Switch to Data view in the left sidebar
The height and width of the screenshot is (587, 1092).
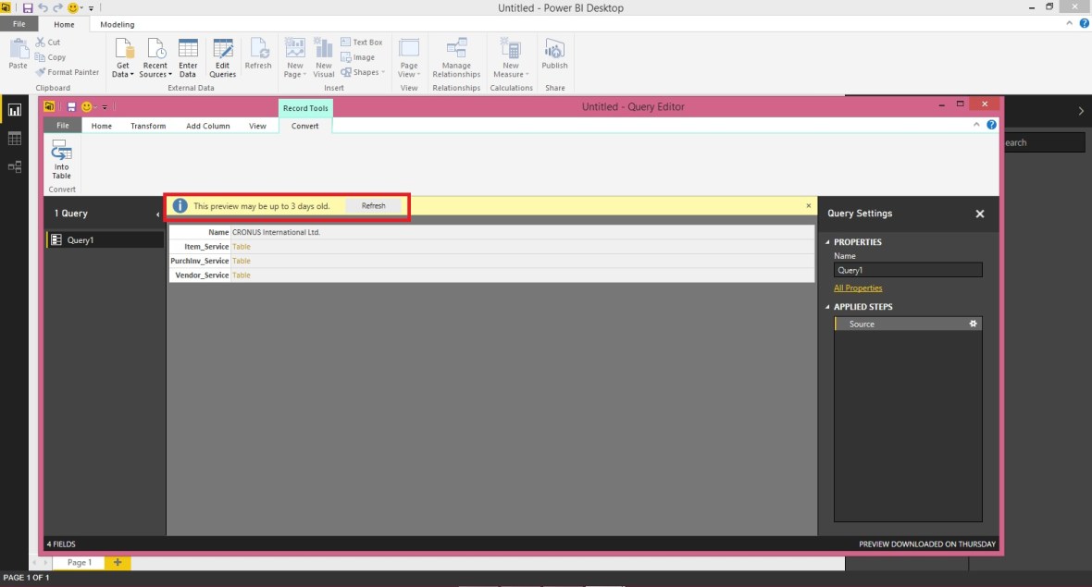pyautogui.click(x=14, y=139)
